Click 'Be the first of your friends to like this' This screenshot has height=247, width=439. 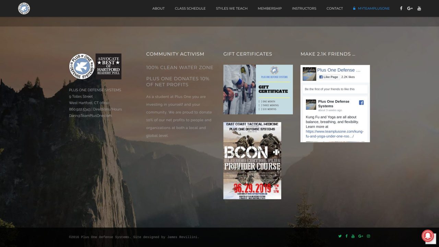click(x=330, y=89)
